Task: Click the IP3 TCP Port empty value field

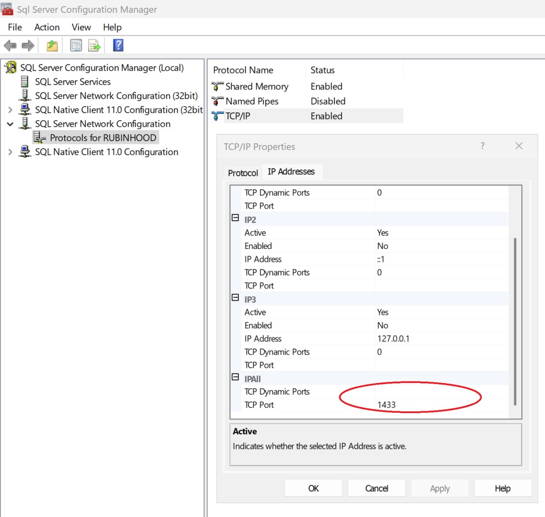Action: point(442,365)
